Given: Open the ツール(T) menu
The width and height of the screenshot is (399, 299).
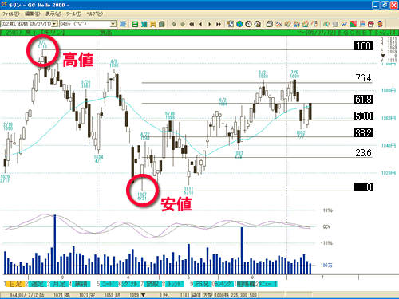Looking at the screenshot, I should [x=73, y=14].
